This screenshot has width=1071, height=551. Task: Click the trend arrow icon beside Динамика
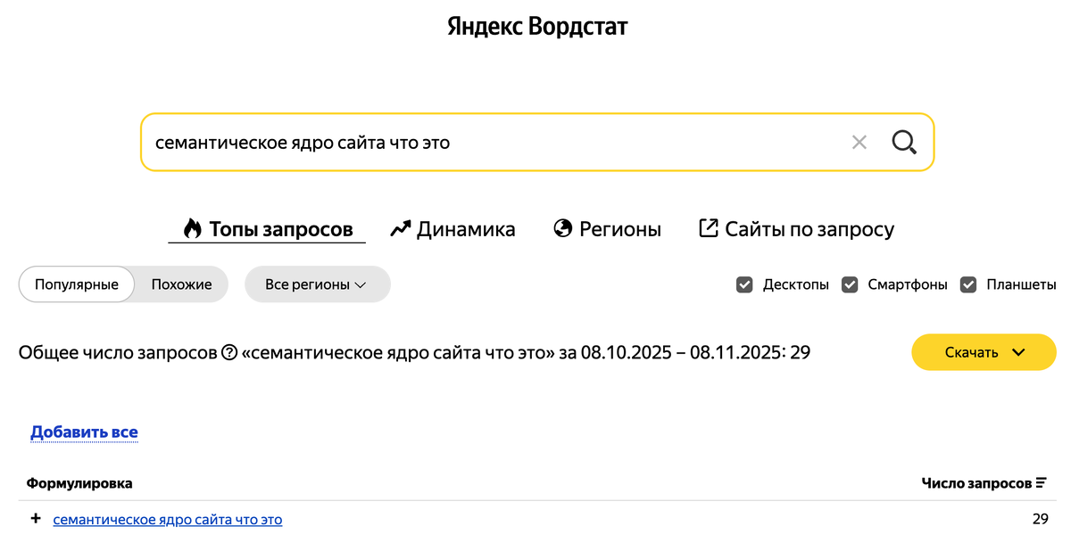pos(401,229)
